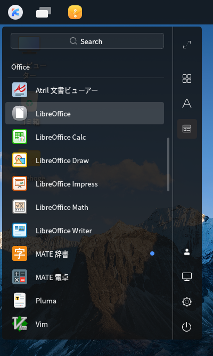Click the Atril document viewer icon
The width and height of the screenshot is (213, 356).
coord(20,90)
